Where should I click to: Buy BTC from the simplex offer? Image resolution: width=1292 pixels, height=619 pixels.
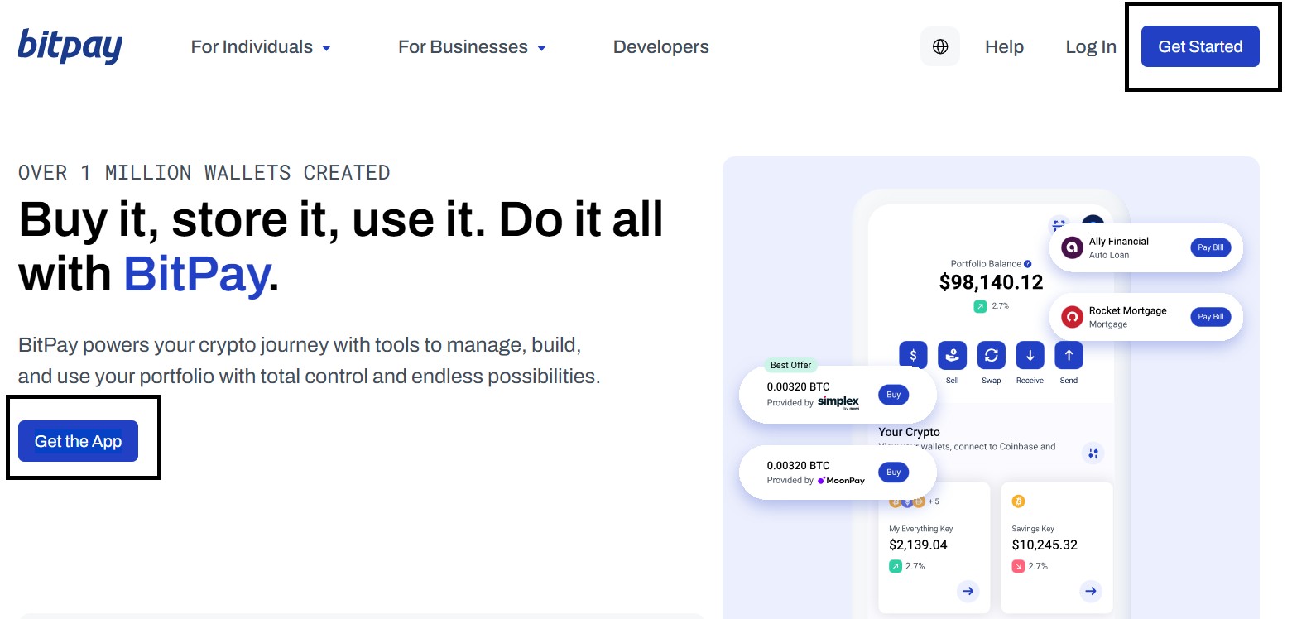(894, 395)
